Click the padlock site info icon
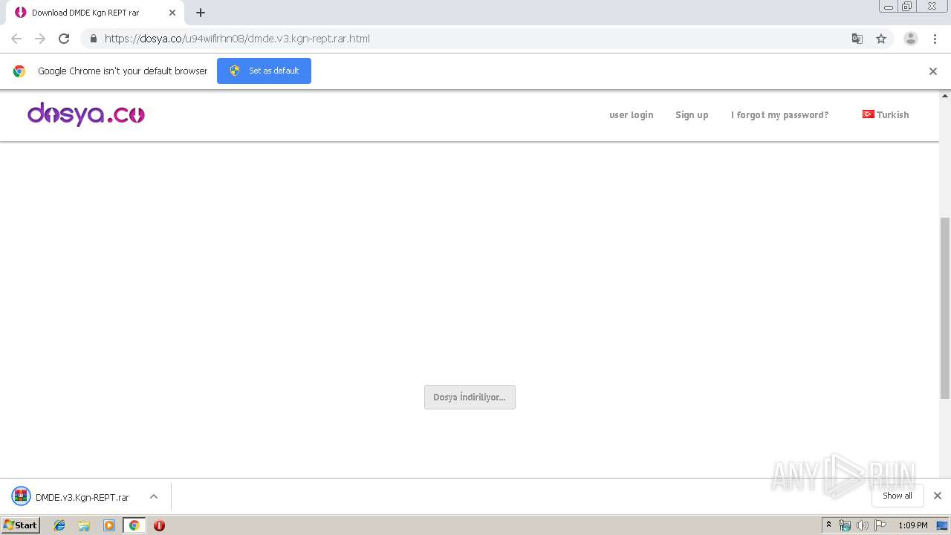The width and height of the screenshot is (951, 535). [x=93, y=39]
